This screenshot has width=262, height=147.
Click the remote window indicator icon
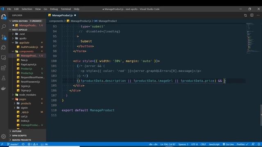click(2, 144)
